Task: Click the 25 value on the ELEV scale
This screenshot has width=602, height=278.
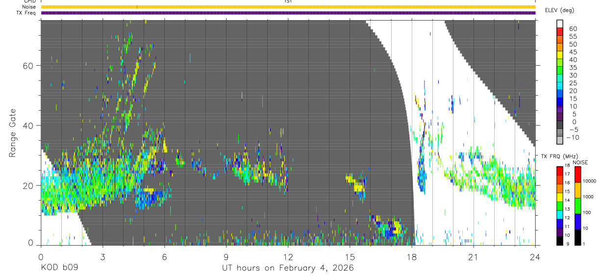Action: click(573, 83)
